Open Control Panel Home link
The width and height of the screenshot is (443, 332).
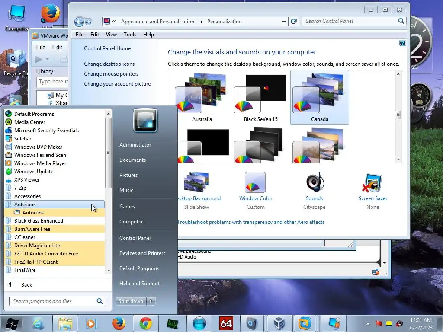point(107,48)
